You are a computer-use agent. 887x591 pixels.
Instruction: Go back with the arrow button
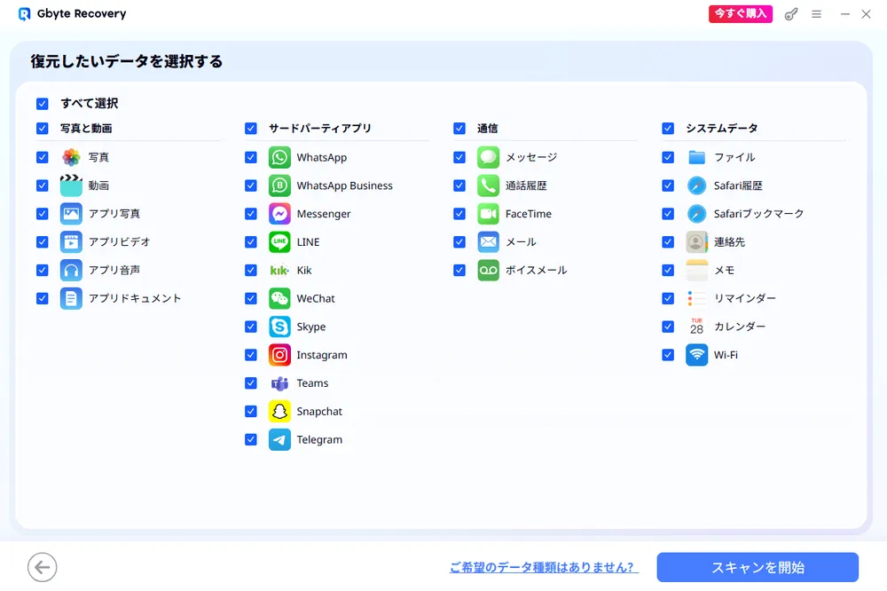[42, 567]
